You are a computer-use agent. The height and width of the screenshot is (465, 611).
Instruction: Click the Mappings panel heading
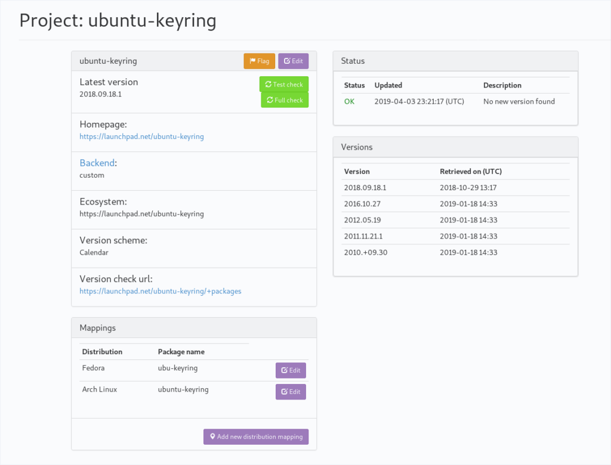pyautogui.click(x=97, y=328)
